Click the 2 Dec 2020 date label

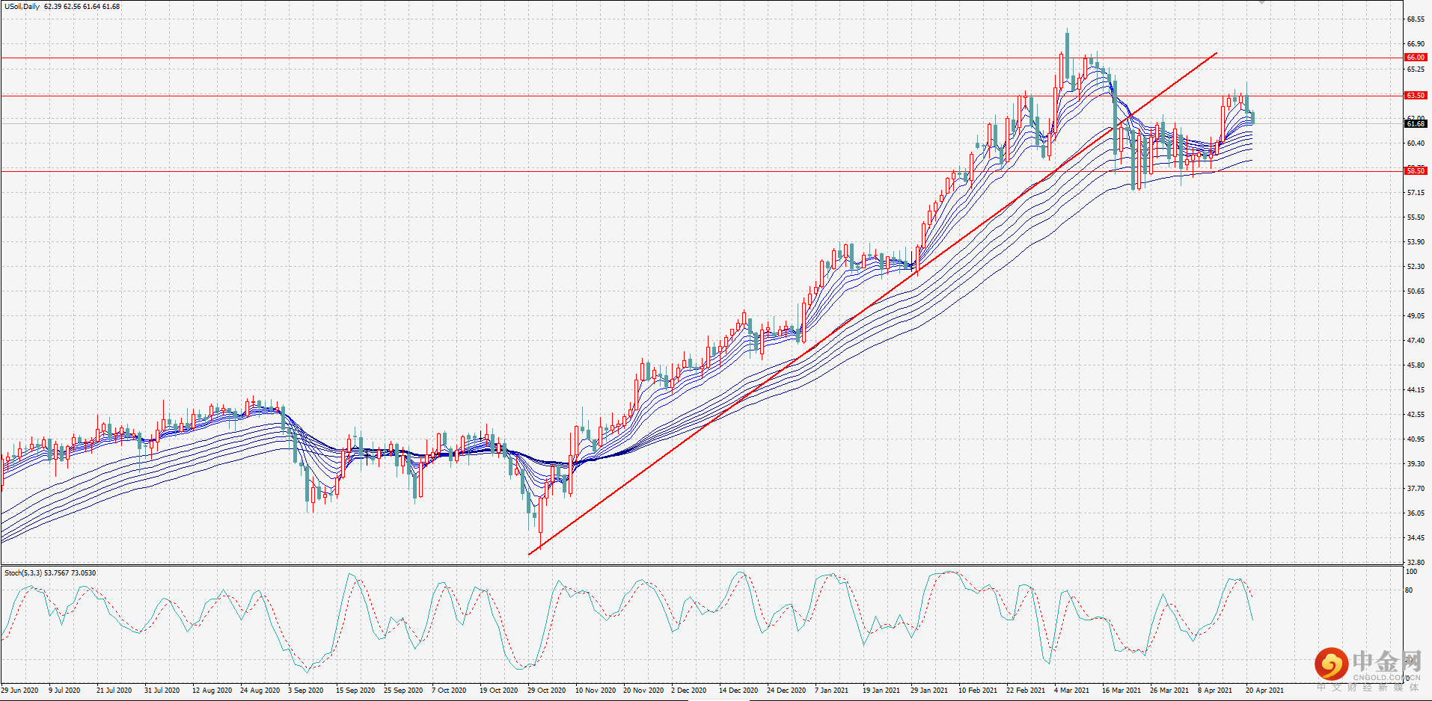[688, 691]
